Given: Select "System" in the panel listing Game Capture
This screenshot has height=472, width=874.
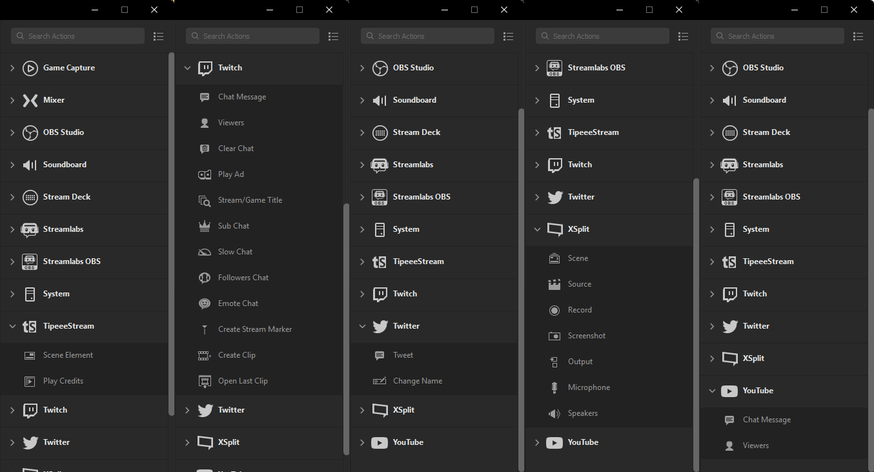Looking at the screenshot, I should (x=56, y=294).
